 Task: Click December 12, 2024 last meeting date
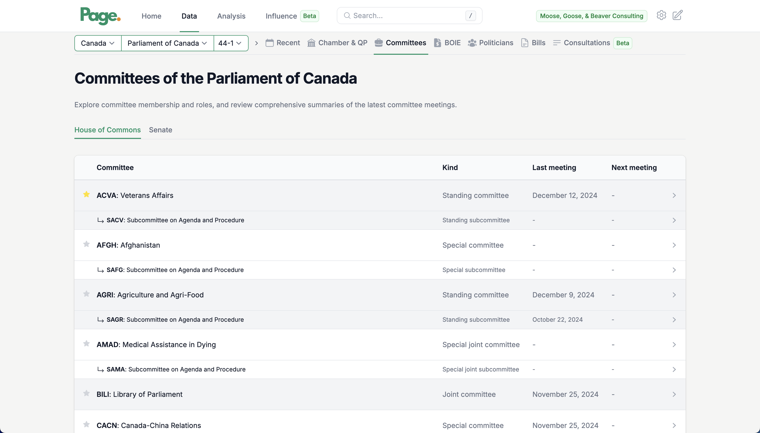[564, 195]
